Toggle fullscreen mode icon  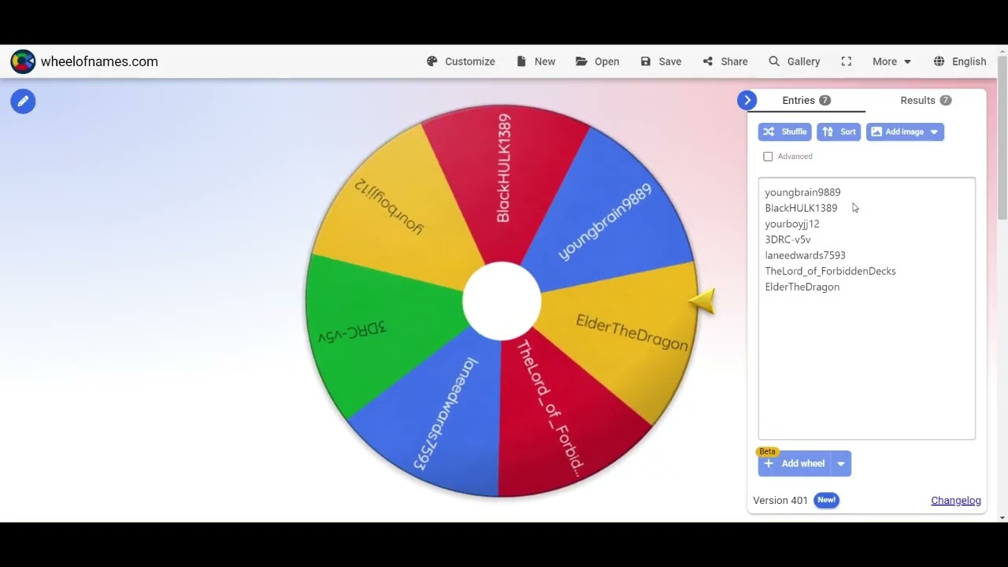[847, 61]
